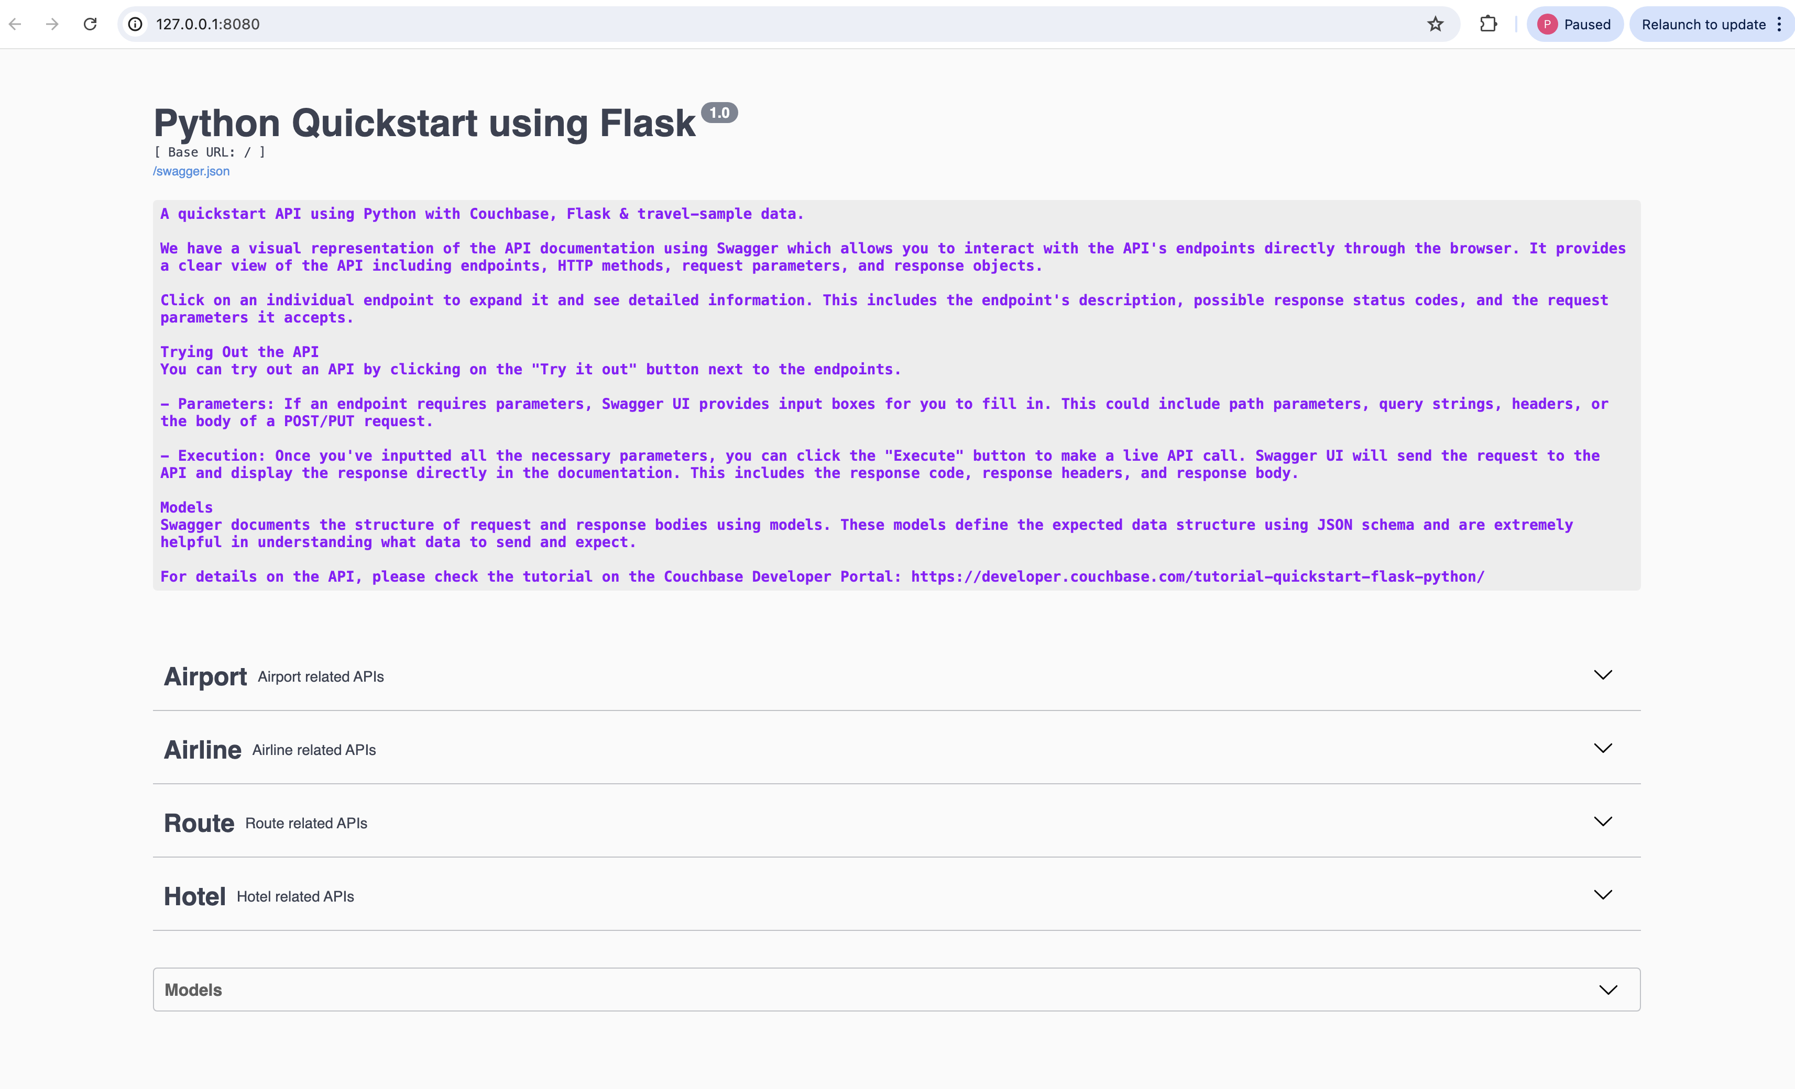The image size is (1795, 1089).
Task: Expand the Hotel related APIs section
Action: pos(1603,895)
